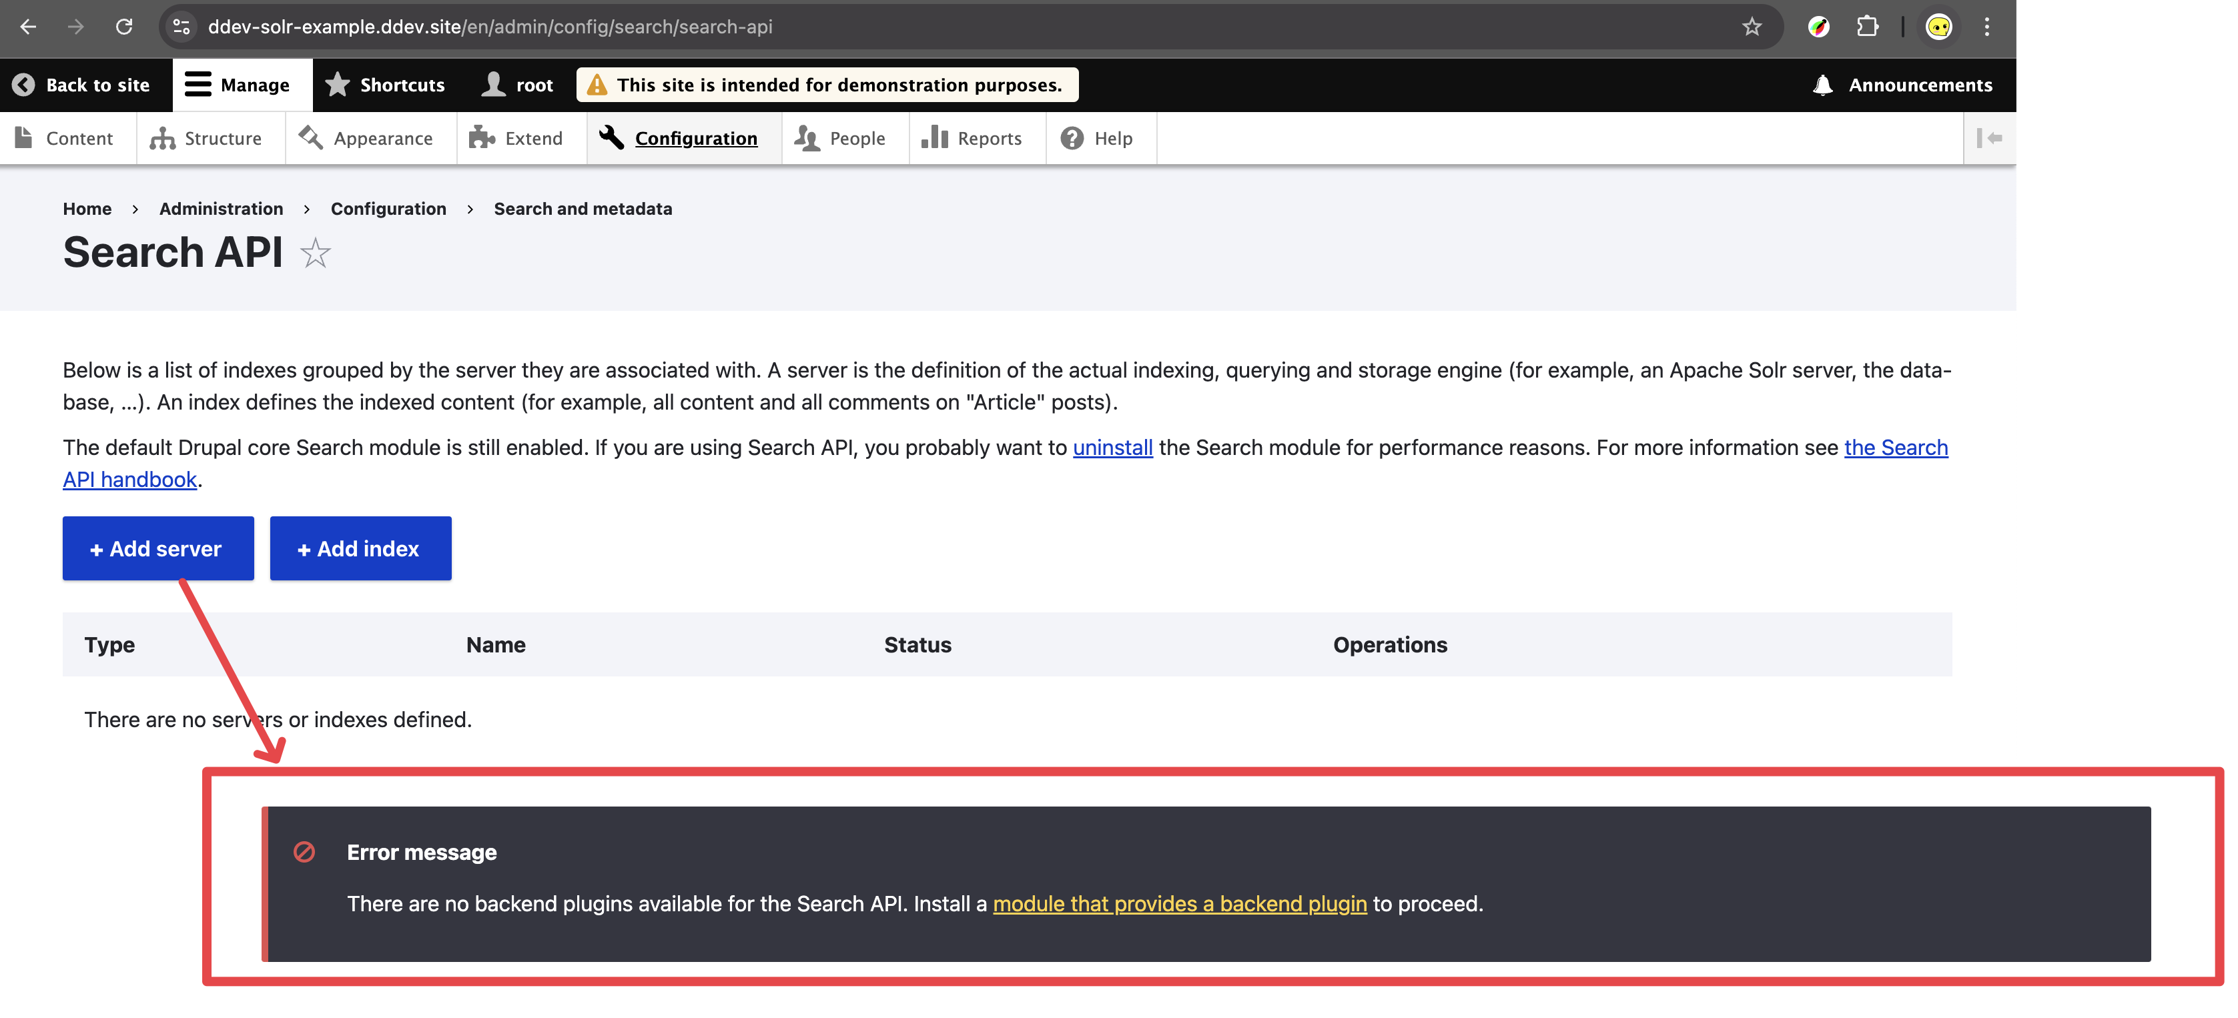This screenshot has width=2238, height=1018.
Task: Expand the root user menu
Action: click(518, 85)
